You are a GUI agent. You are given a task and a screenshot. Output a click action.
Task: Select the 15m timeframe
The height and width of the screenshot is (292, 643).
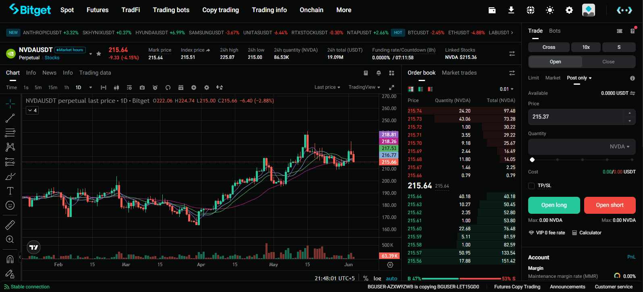(x=53, y=88)
